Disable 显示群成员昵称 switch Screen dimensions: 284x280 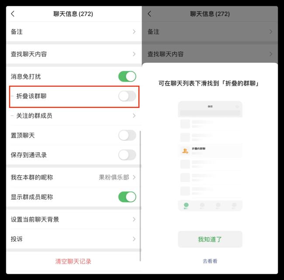127,197
